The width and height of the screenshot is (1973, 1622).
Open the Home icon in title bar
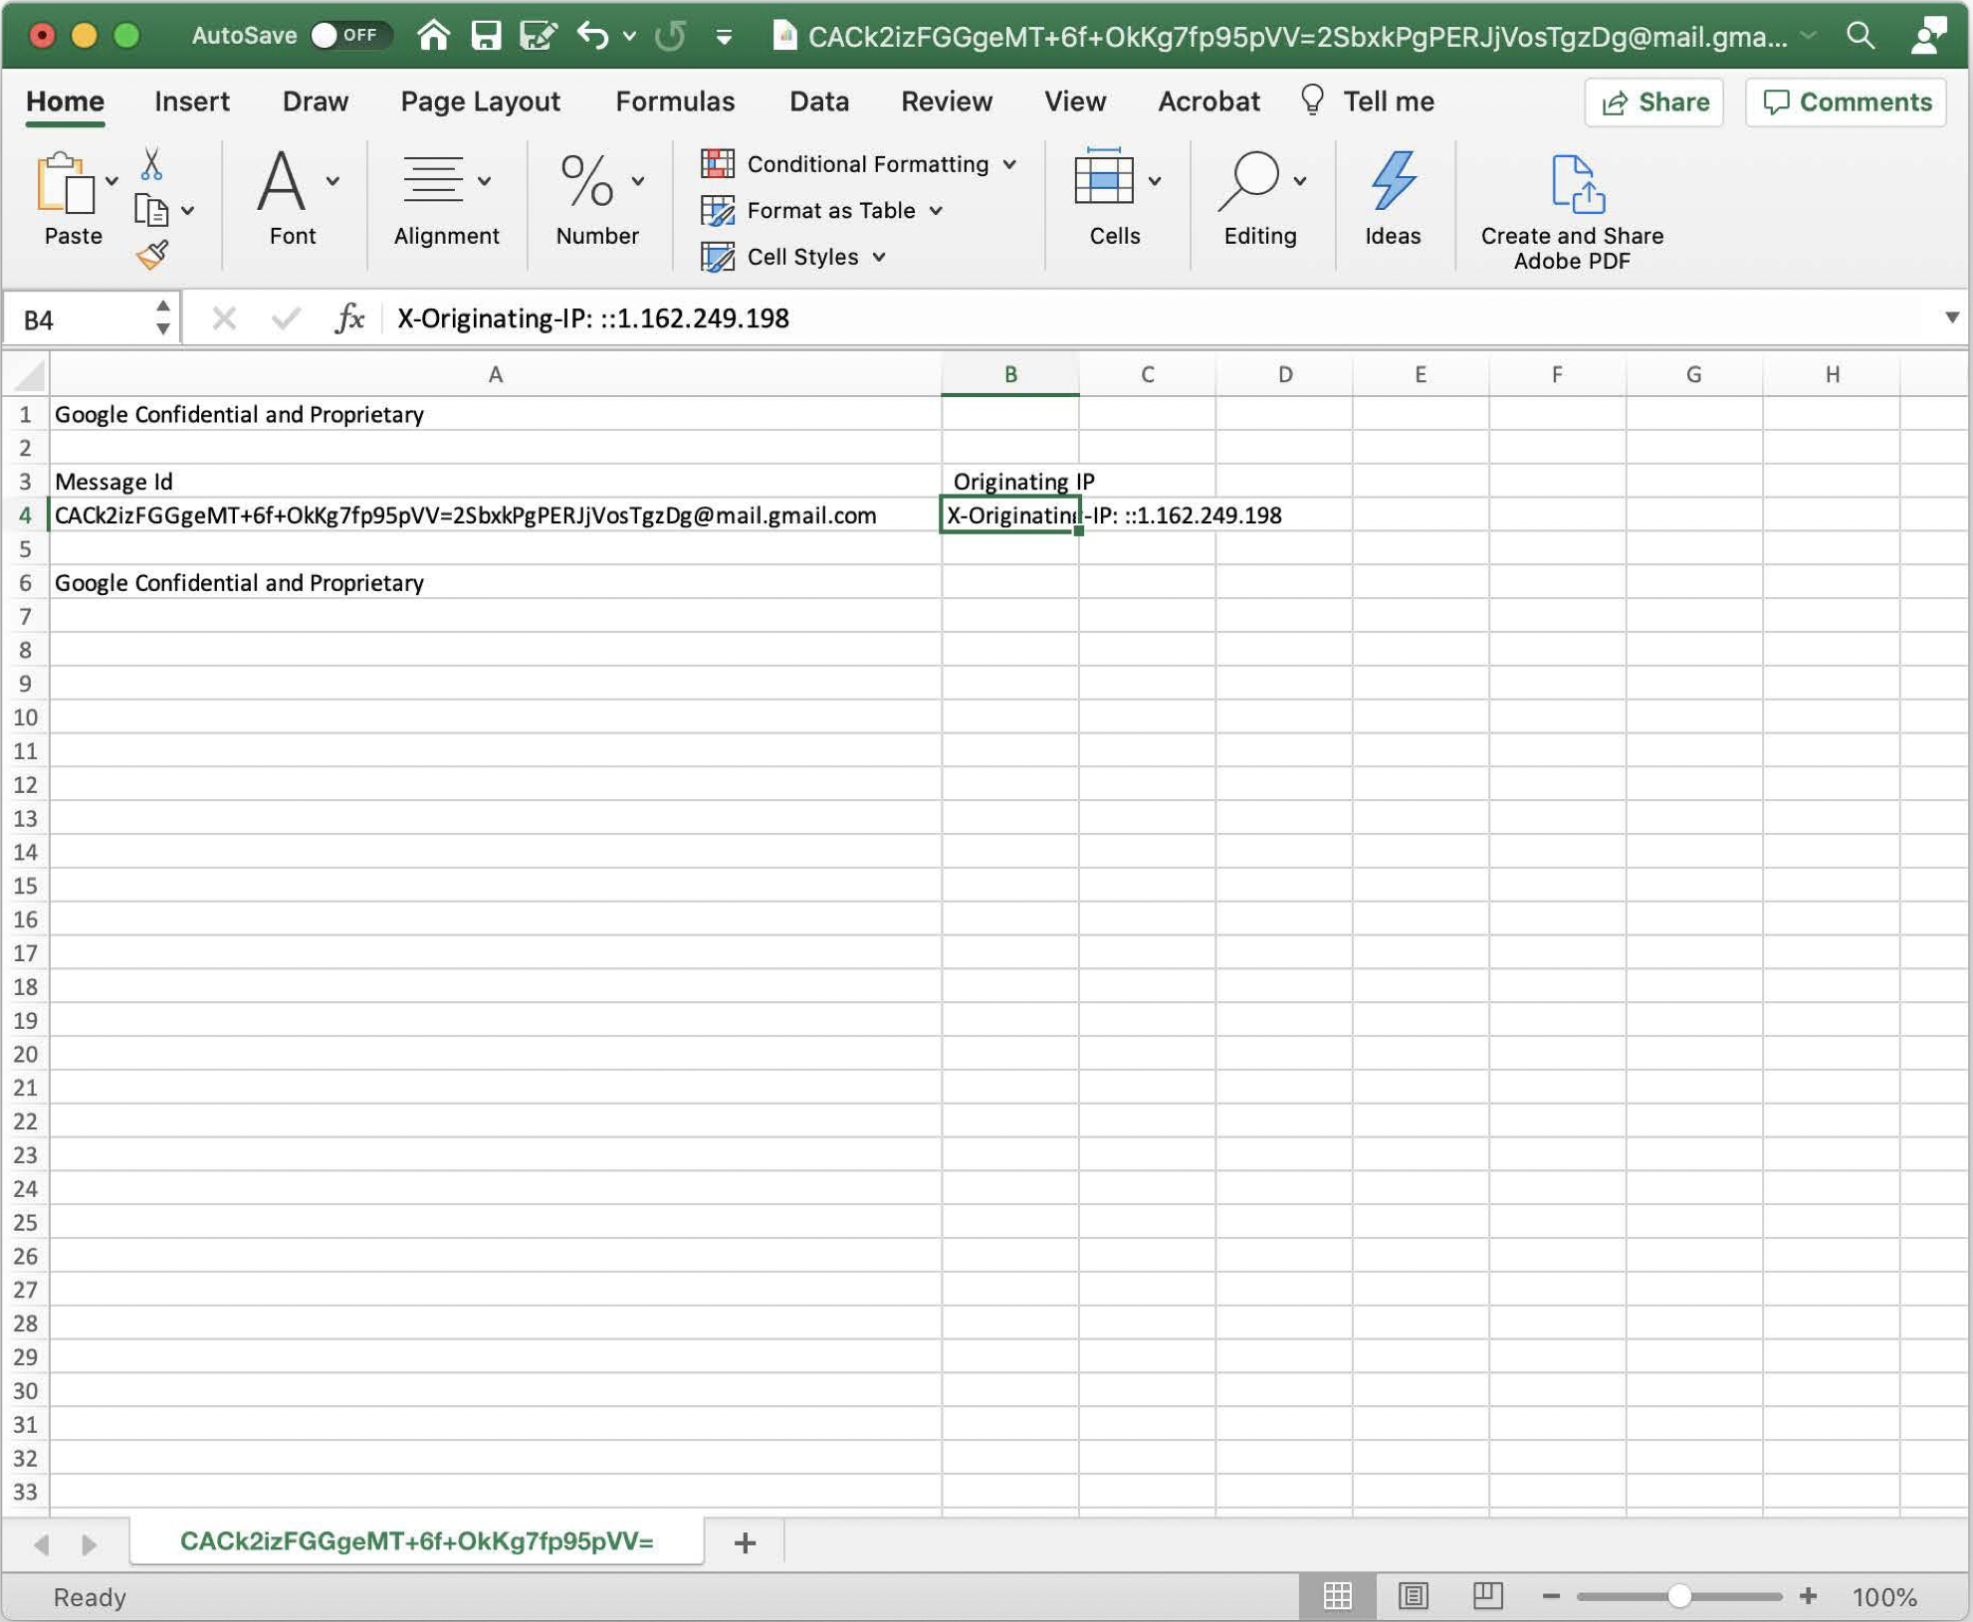[433, 36]
